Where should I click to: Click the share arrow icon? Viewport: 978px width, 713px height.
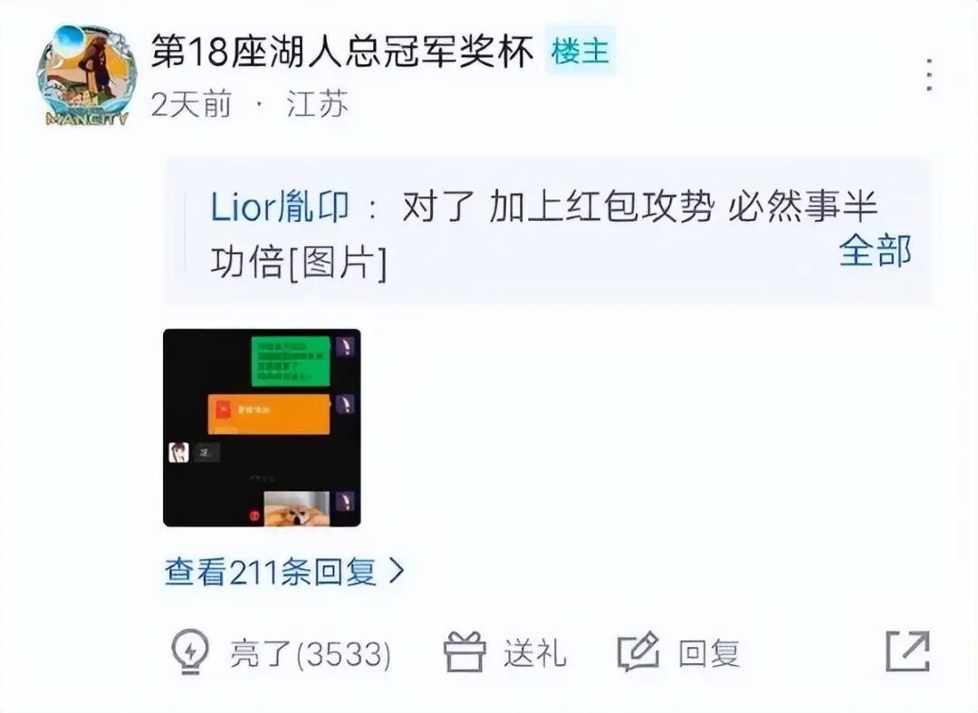pyautogui.click(x=908, y=652)
